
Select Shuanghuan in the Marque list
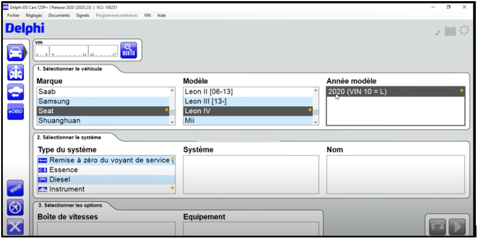click(103, 121)
